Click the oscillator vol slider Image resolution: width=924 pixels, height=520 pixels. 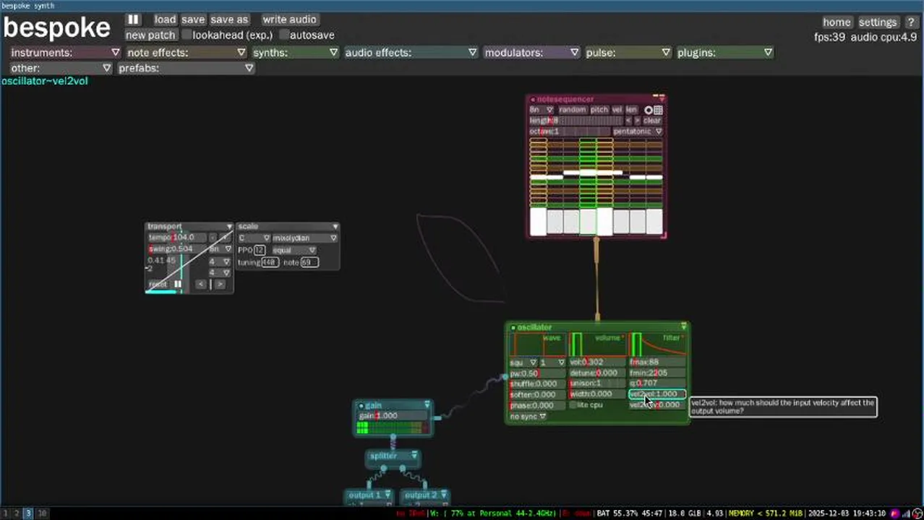[597, 363]
